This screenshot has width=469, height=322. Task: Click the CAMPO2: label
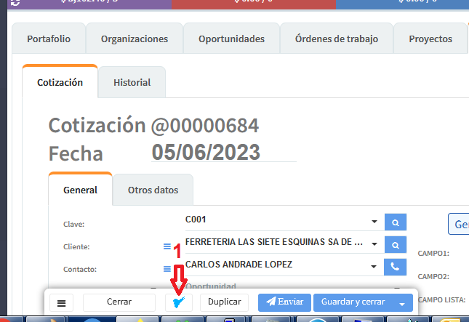(x=433, y=276)
